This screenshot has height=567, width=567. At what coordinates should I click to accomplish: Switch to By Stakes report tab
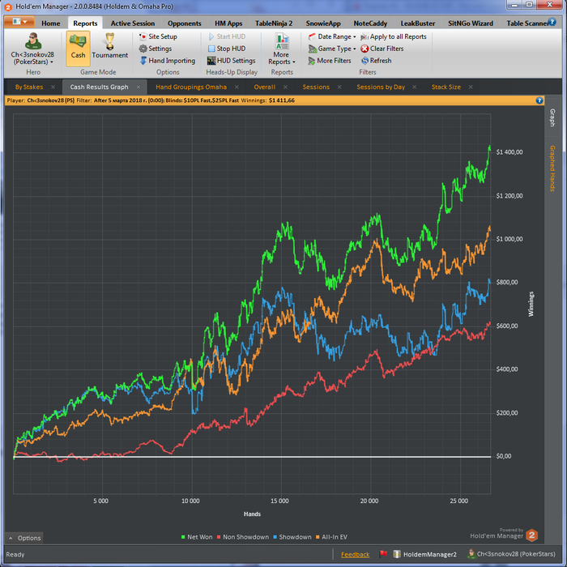(x=29, y=87)
